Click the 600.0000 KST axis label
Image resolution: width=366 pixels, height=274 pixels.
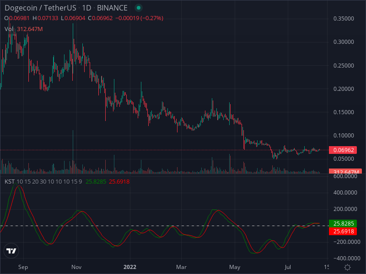coord(345,176)
